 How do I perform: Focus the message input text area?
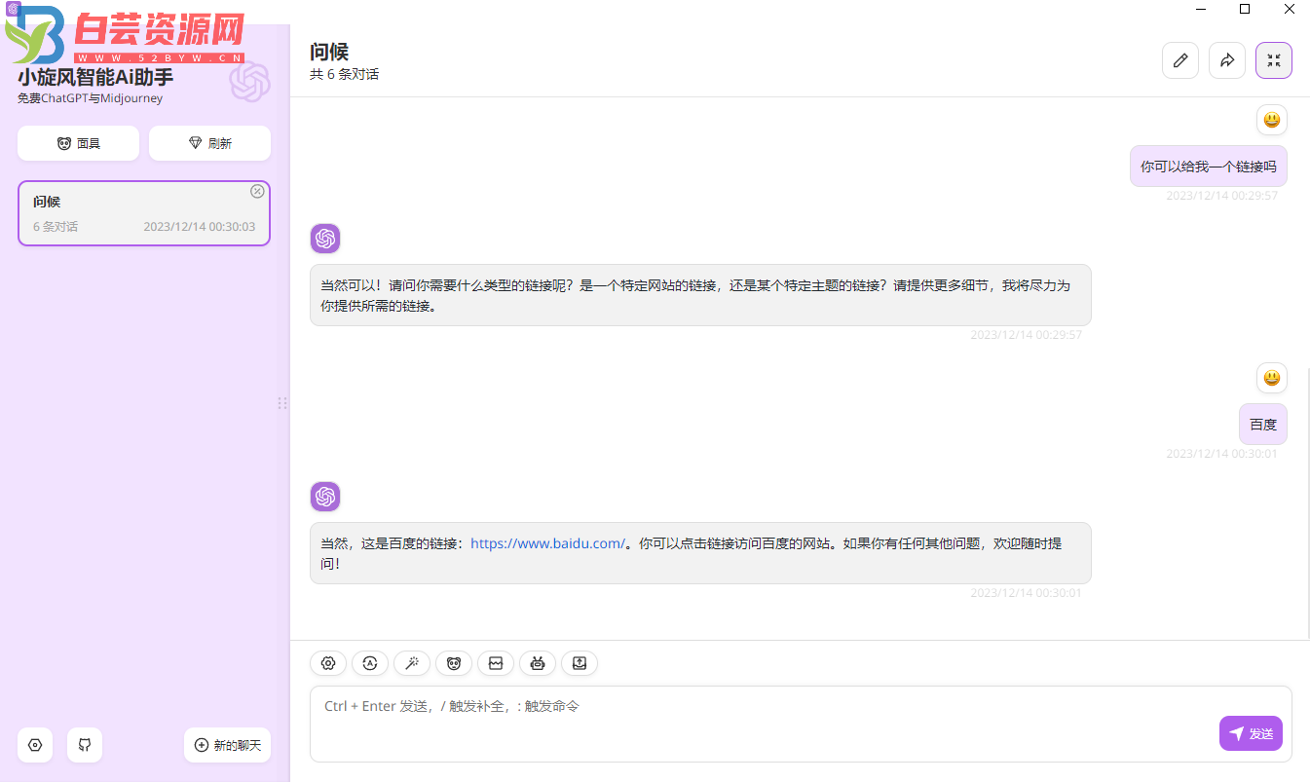tap(801, 724)
